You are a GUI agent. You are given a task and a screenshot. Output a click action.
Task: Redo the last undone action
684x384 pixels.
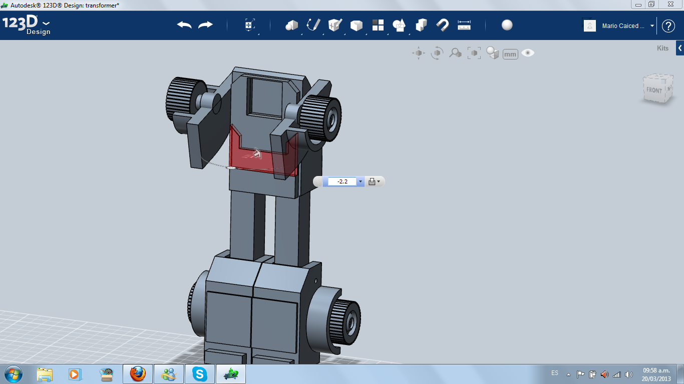tap(206, 25)
